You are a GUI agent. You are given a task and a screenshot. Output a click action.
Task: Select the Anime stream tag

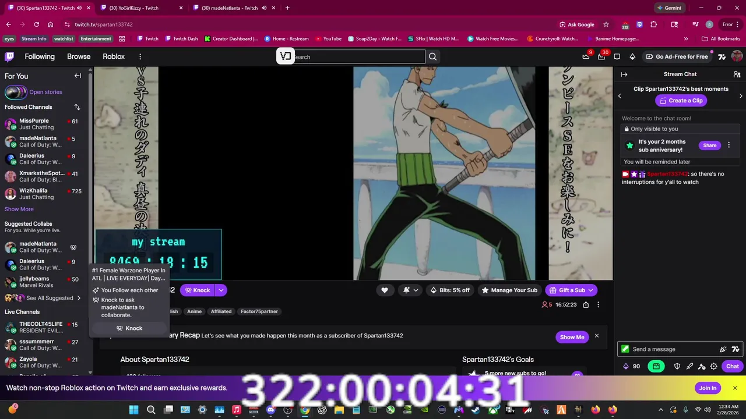click(194, 311)
